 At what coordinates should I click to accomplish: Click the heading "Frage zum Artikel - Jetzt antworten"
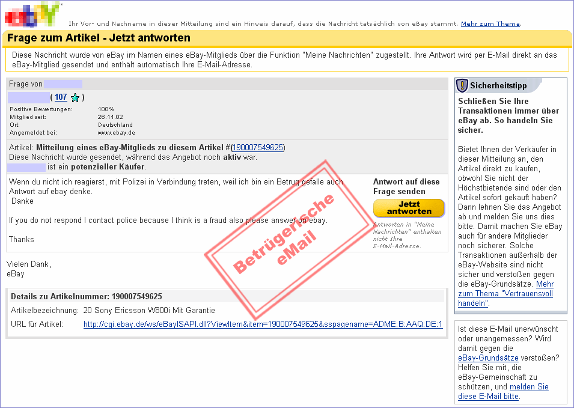tap(99, 38)
